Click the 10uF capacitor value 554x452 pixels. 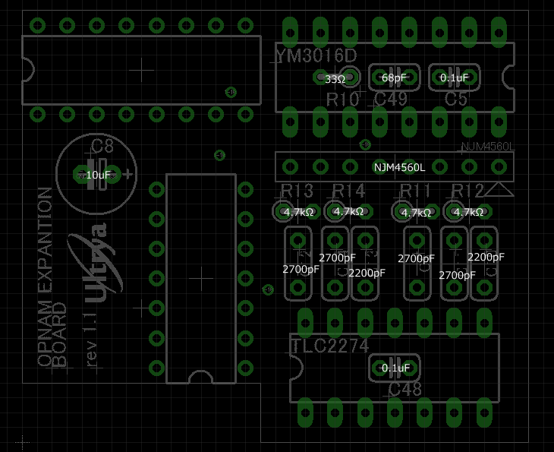pyautogui.click(x=98, y=175)
